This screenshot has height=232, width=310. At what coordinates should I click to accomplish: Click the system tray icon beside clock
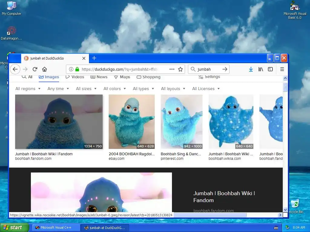(288, 228)
